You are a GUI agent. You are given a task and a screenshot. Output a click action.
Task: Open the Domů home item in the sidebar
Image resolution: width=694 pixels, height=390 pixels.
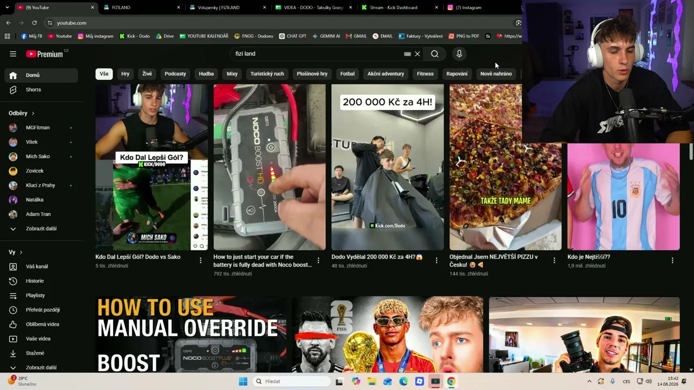41,75
